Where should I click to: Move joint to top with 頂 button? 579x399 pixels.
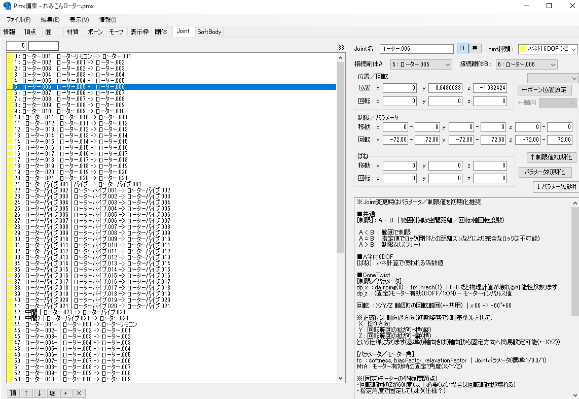coord(14,393)
